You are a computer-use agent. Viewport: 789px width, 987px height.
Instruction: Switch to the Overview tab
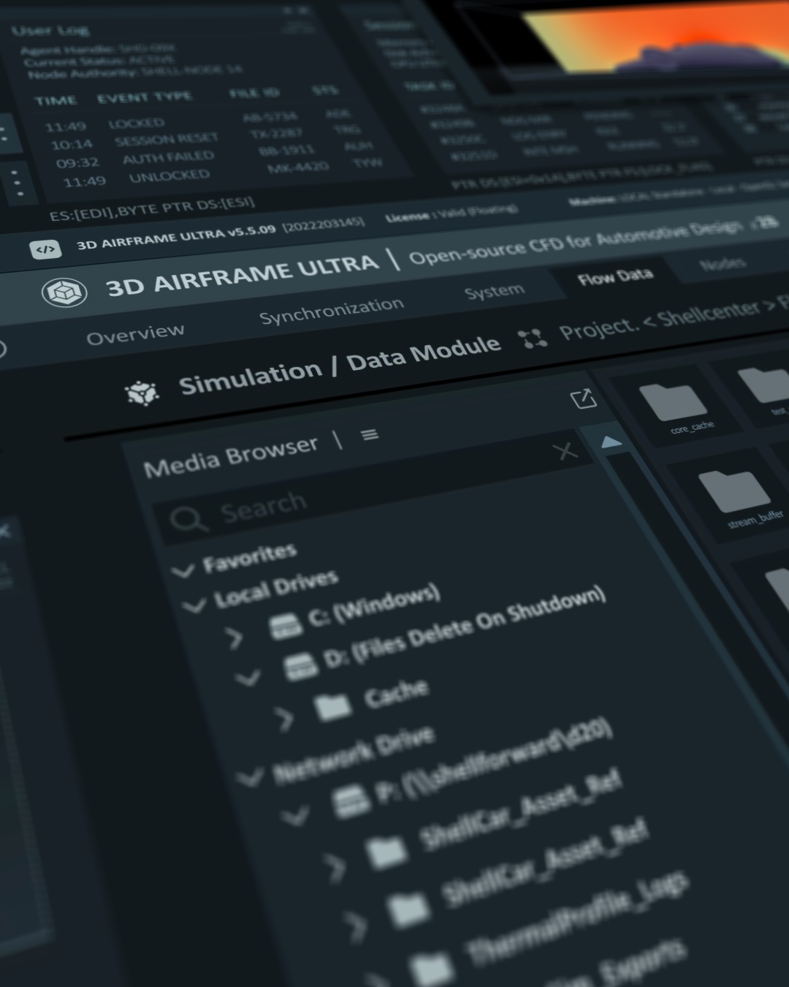pos(135,334)
